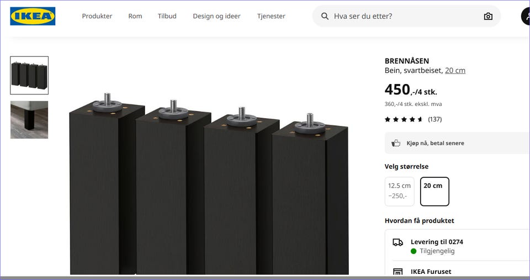Click the 'Hvordan få produktet' heading
The image size is (530, 280).
pyautogui.click(x=419, y=220)
